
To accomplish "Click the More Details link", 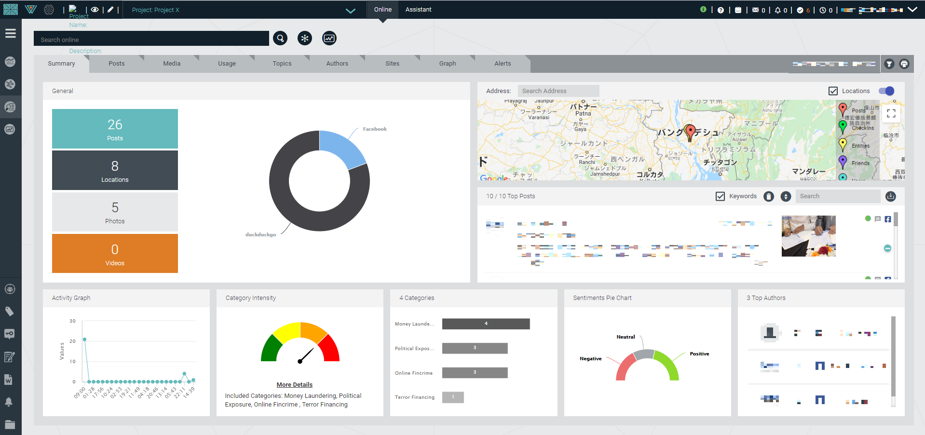I will coord(294,385).
